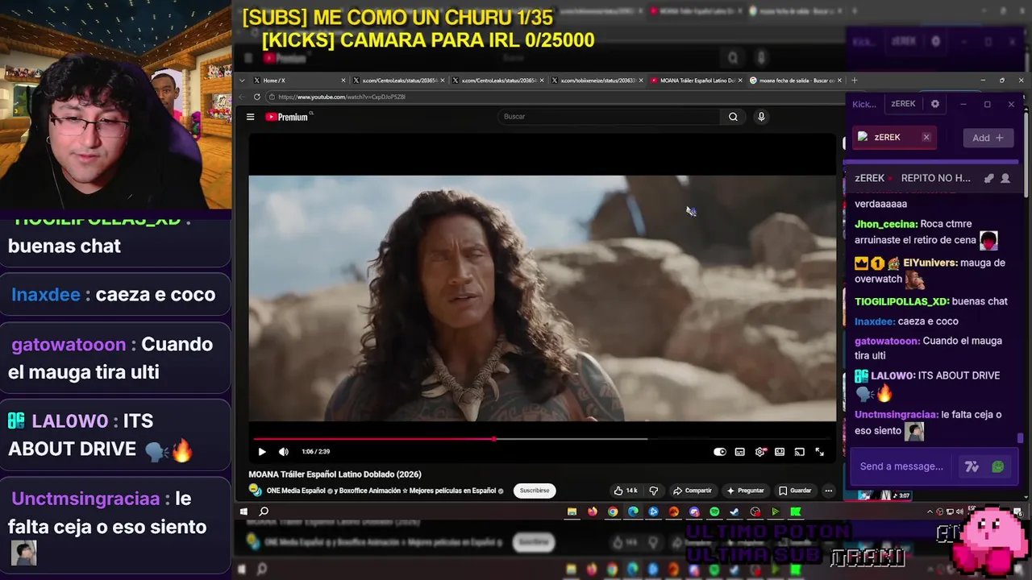This screenshot has width=1032, height=580.
Task: Type in Send a message field
Action: click(x=901, y=466)
